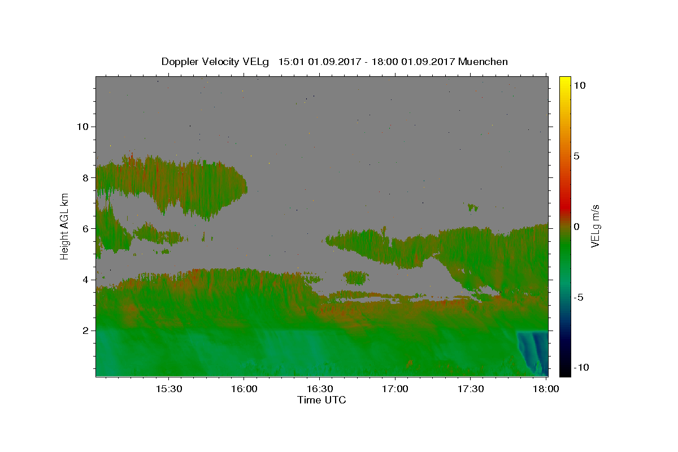The image size is (678, 452).
Task: Click the colorbar tick label -5
Action: [x=580, y=297]
